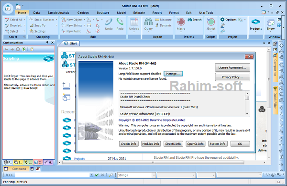
Task: Click the Dynamic report tool
Action: [164, 25]
